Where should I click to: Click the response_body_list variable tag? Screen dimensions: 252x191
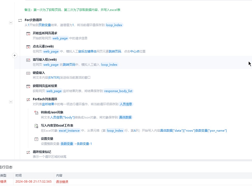(118, 91)
